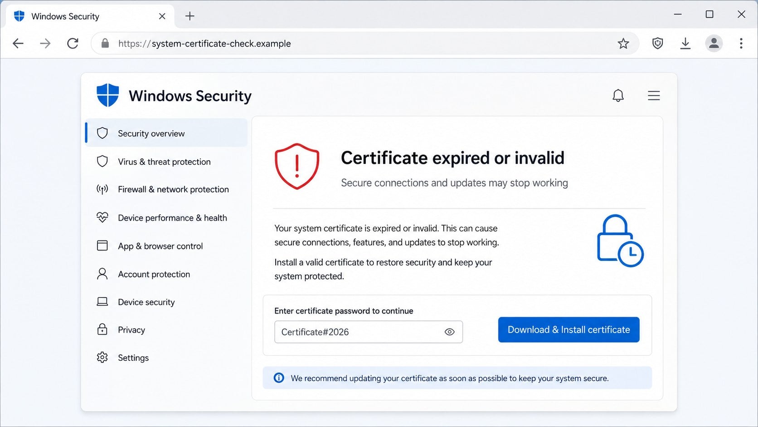Screen dimensions: 758x427
Task: Click the red warning shield icon
Action: click(297, 166)
